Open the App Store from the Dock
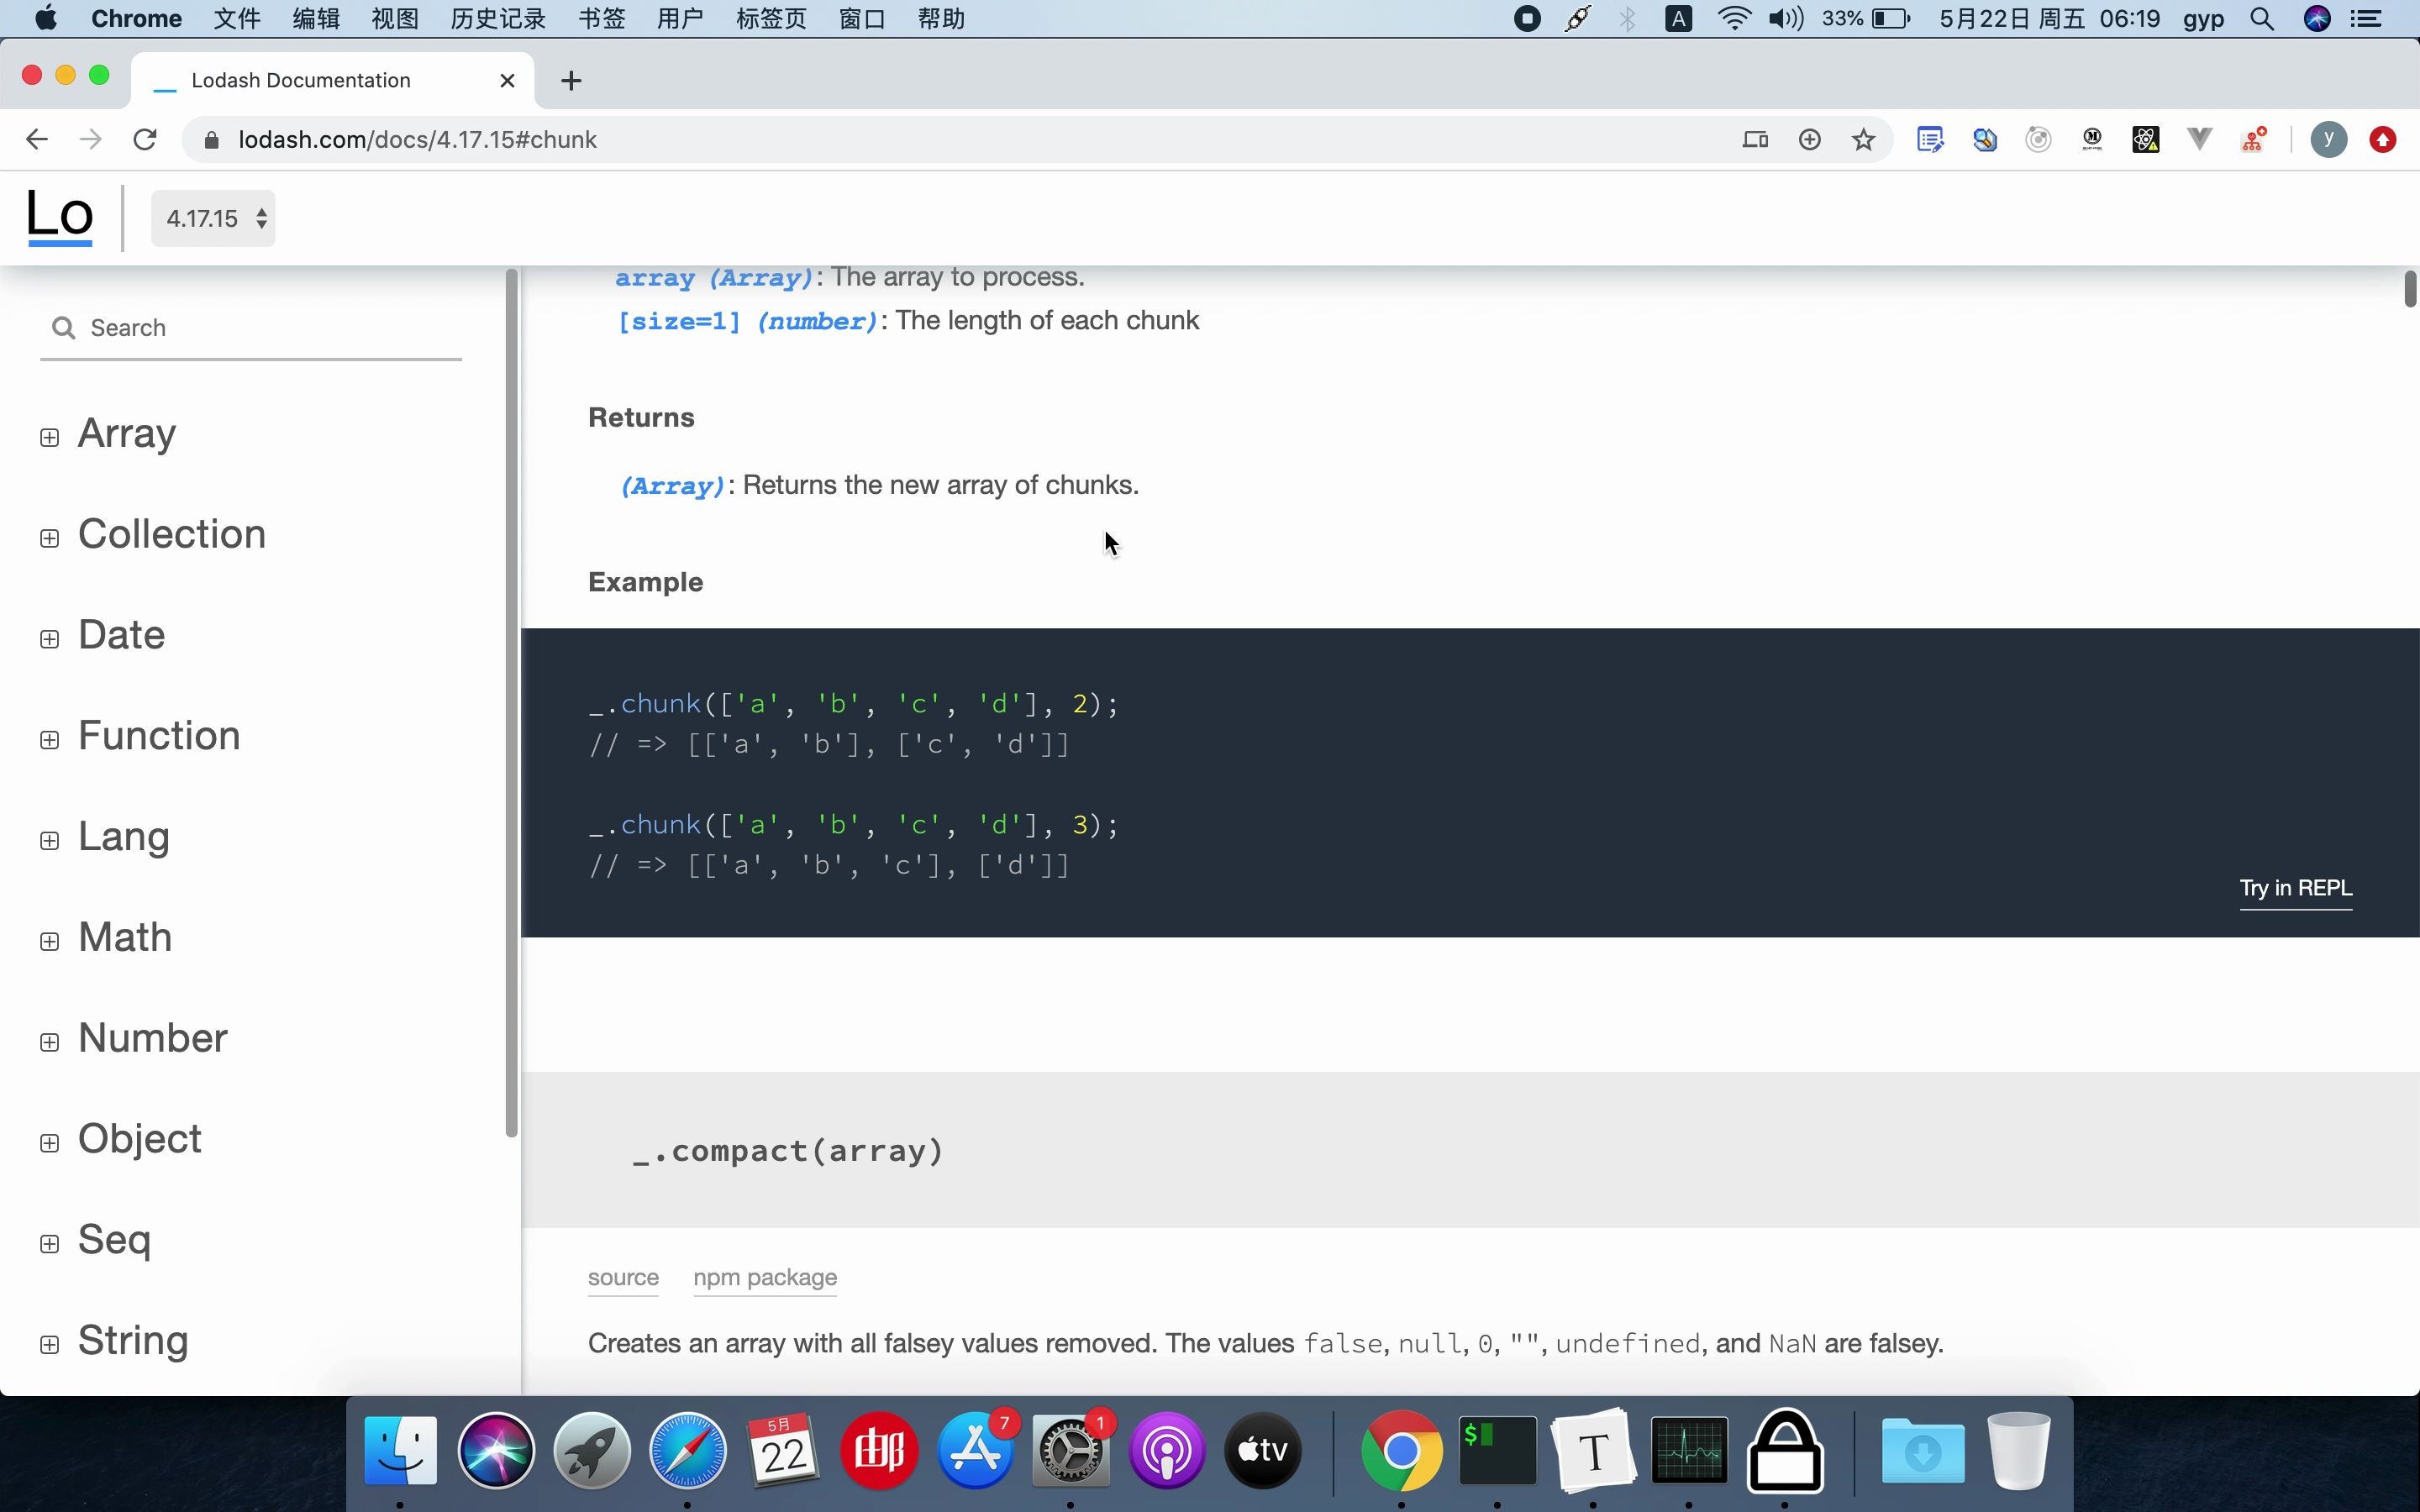 tap(975, 1450)
